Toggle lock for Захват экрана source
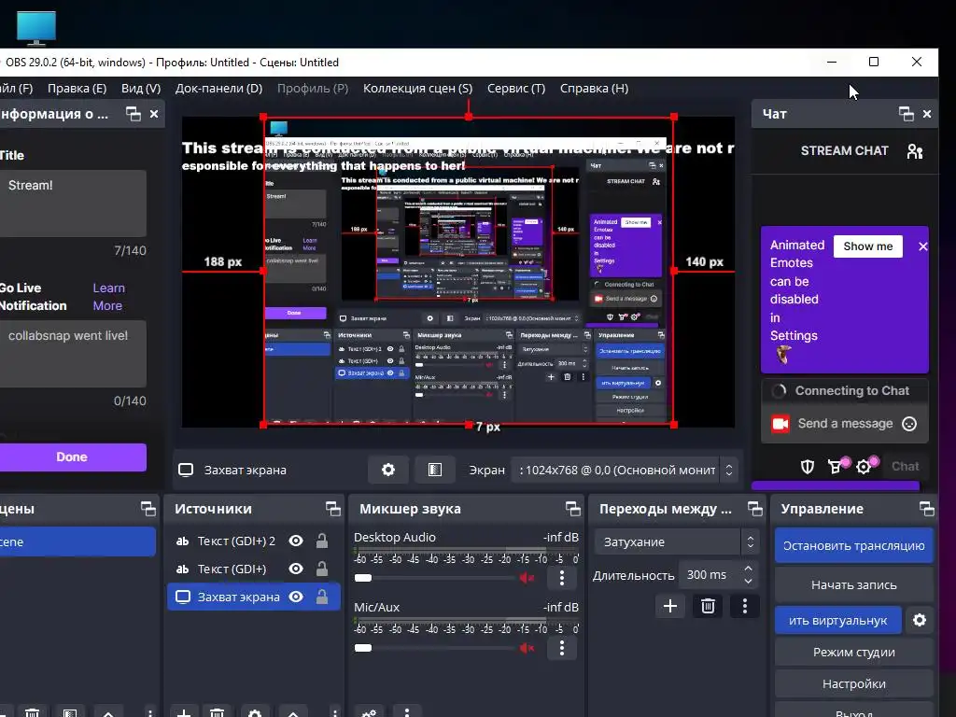This screenshot has width=956, height=717. (x=322, y=597)
